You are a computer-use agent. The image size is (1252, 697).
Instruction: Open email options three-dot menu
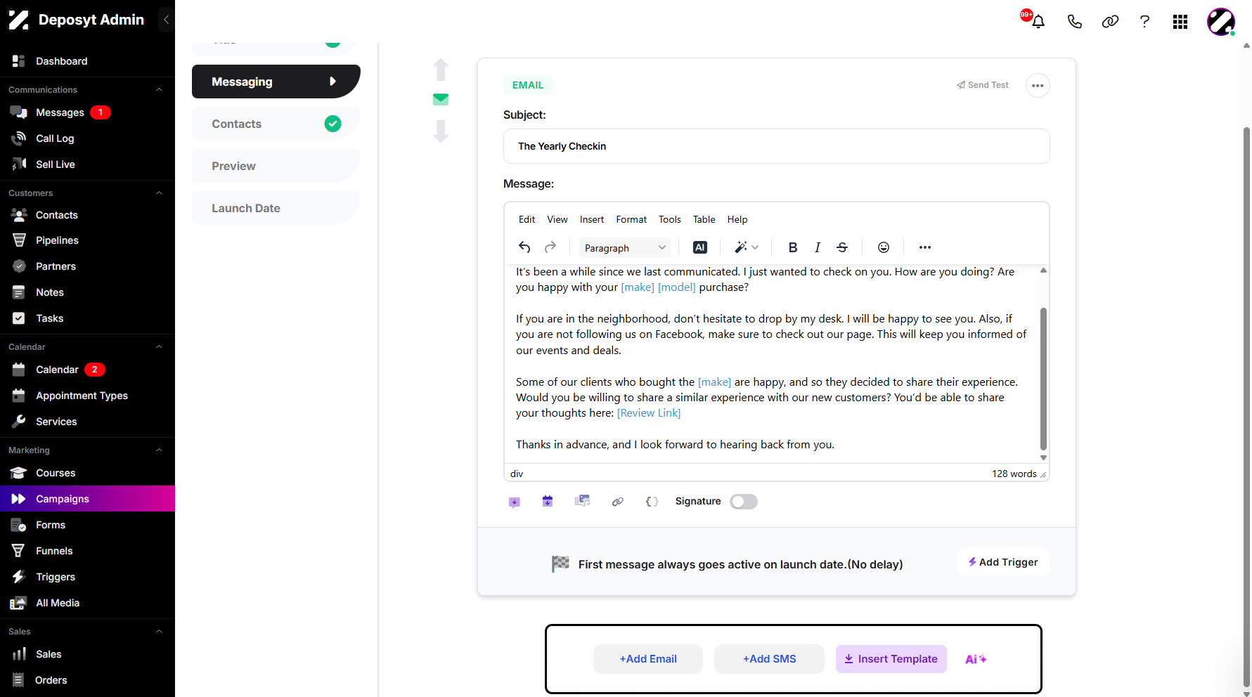coord(1038,86)
